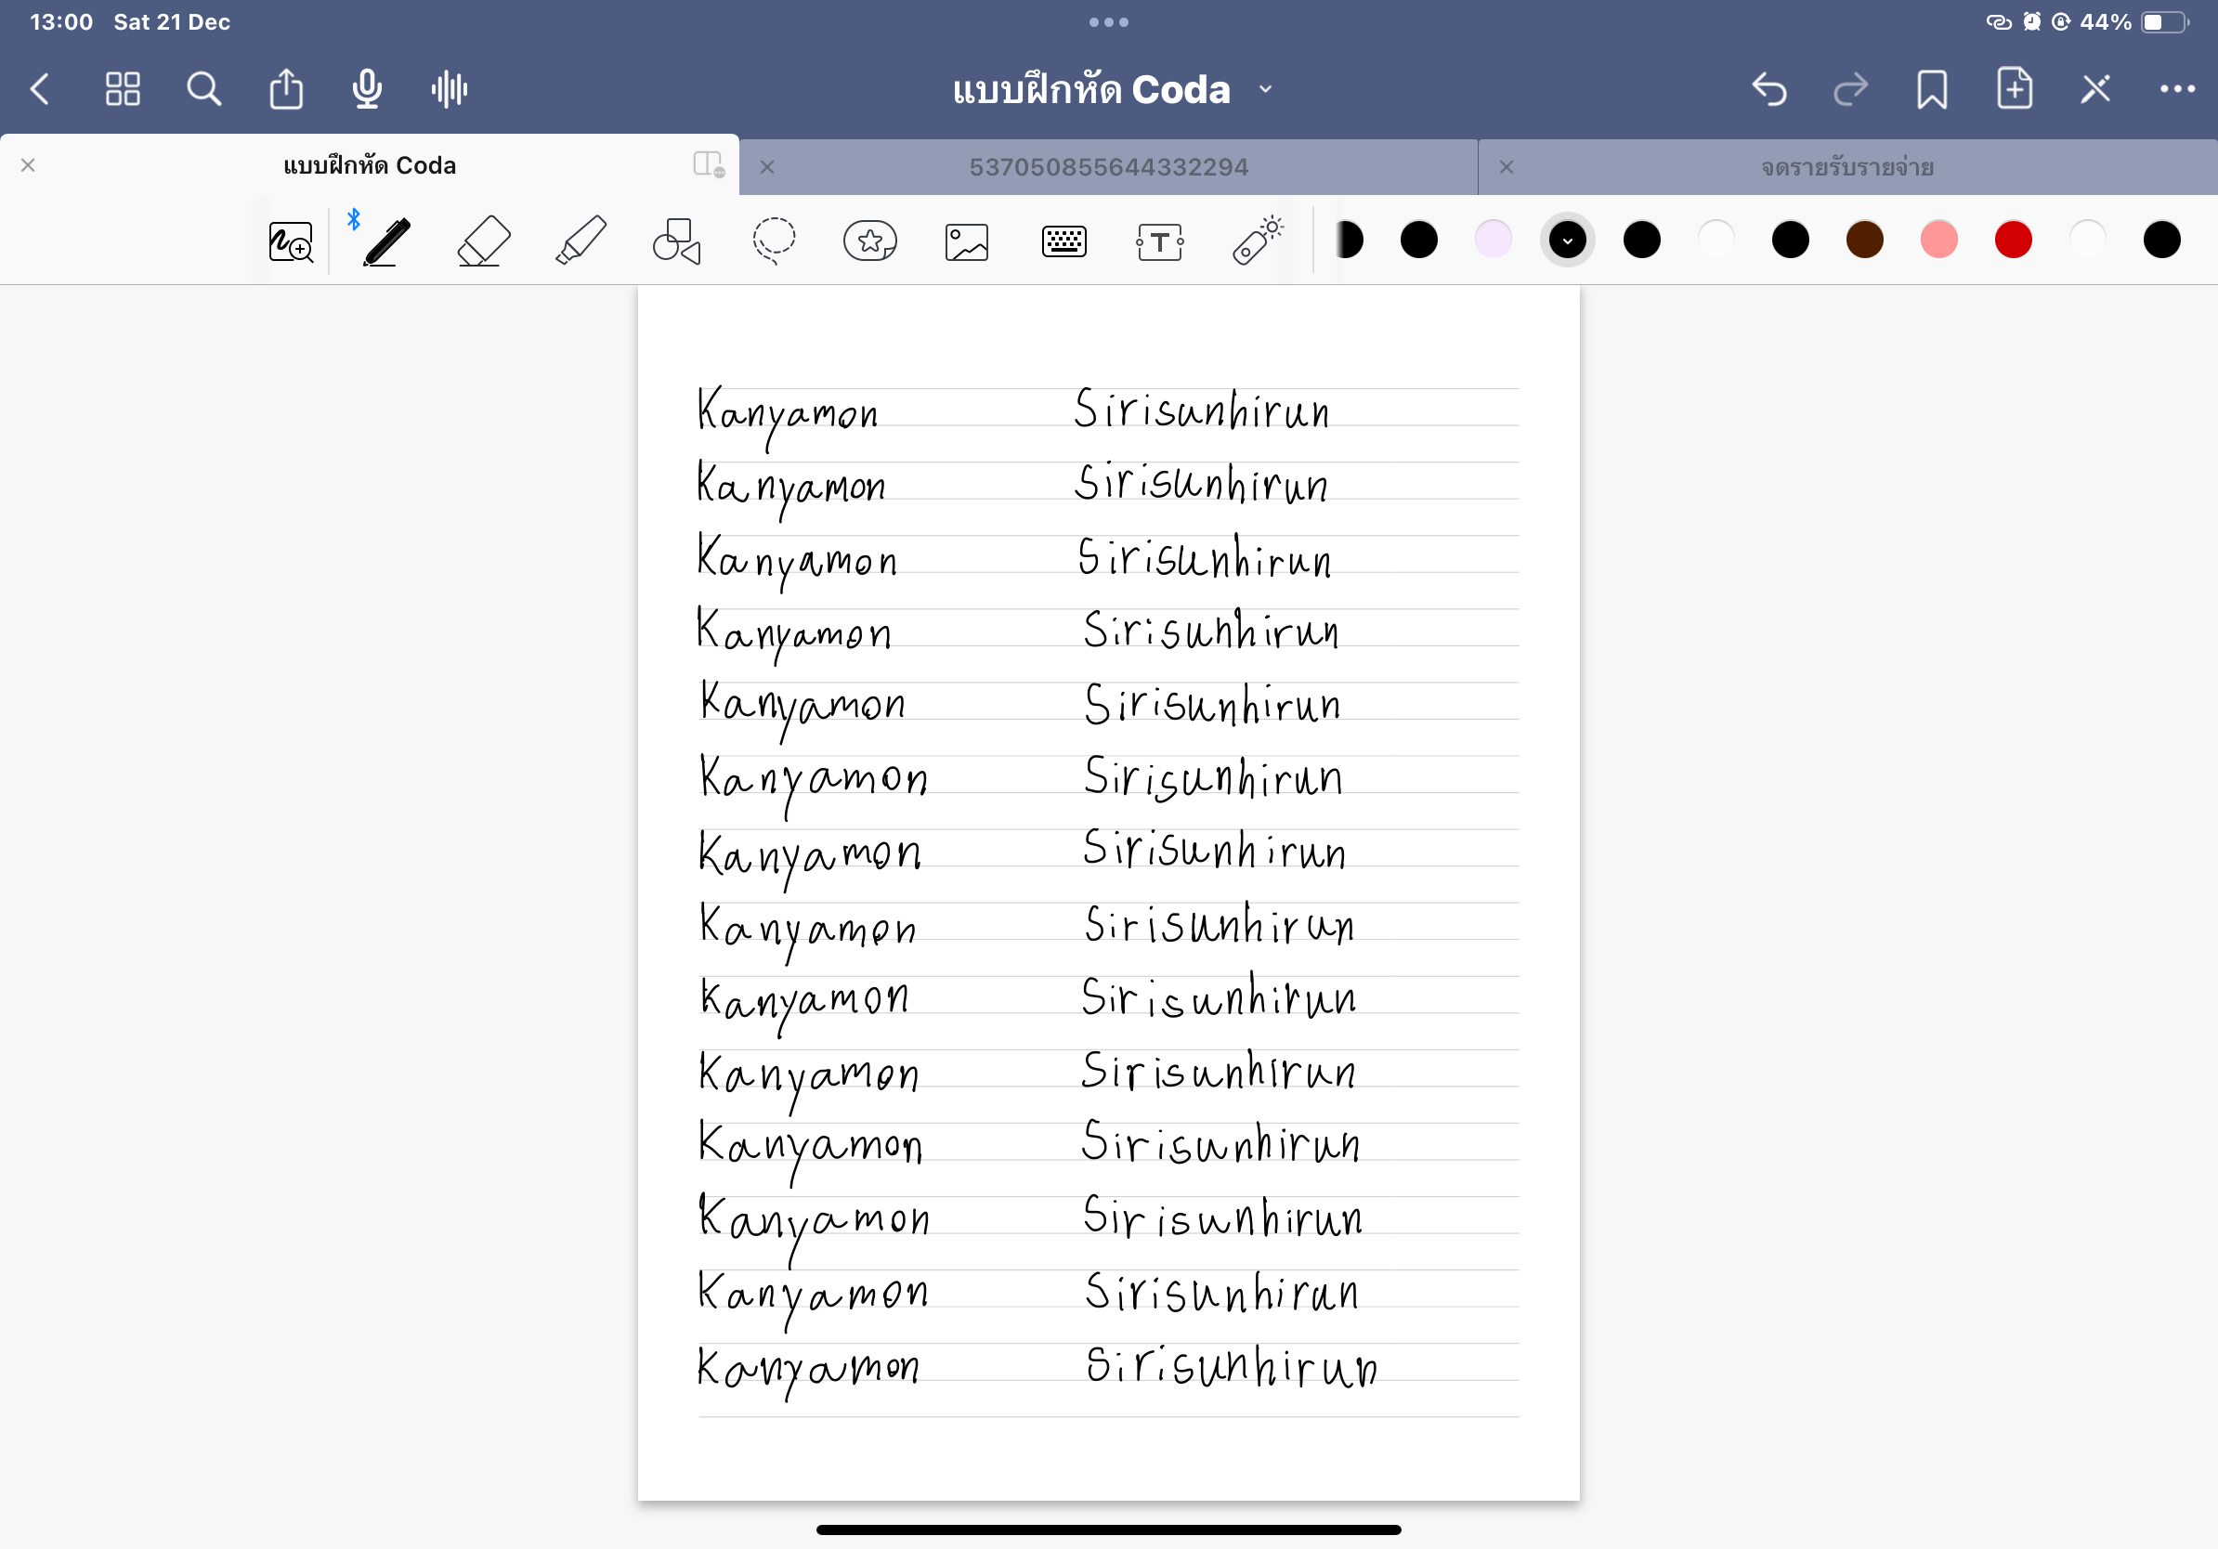2218x1549 pixels.
Task: Open the zoom window writing tool
Action: click(x=291, y=241)
